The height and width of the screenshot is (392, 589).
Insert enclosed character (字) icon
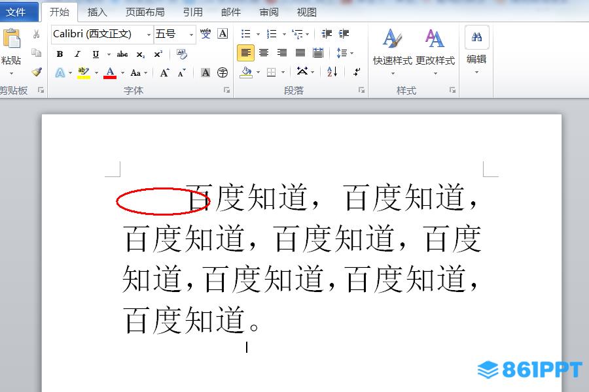pos(223,73)
